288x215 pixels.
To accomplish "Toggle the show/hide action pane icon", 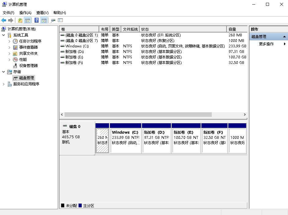I will [x=44, y=20].
